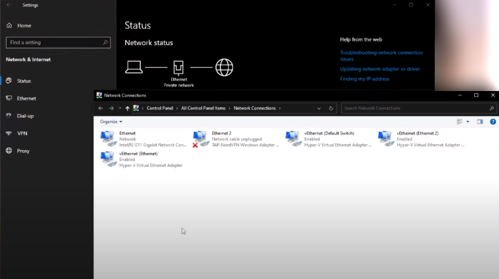Expand chevron after Control Panel breadcrumb
The height and width of the screenshot is (279, 499).
pyautogui.click(x=177, y=108)
